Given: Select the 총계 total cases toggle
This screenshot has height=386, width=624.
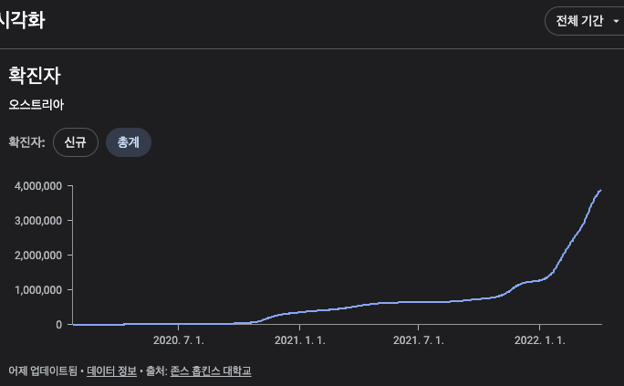Looking at the screenshot, I should coord(128,142).
